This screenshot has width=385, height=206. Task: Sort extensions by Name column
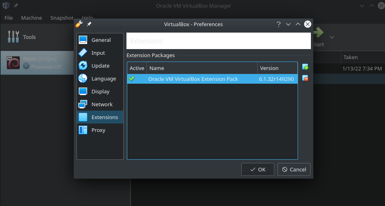pyautogui.click(x=202, y=68)
